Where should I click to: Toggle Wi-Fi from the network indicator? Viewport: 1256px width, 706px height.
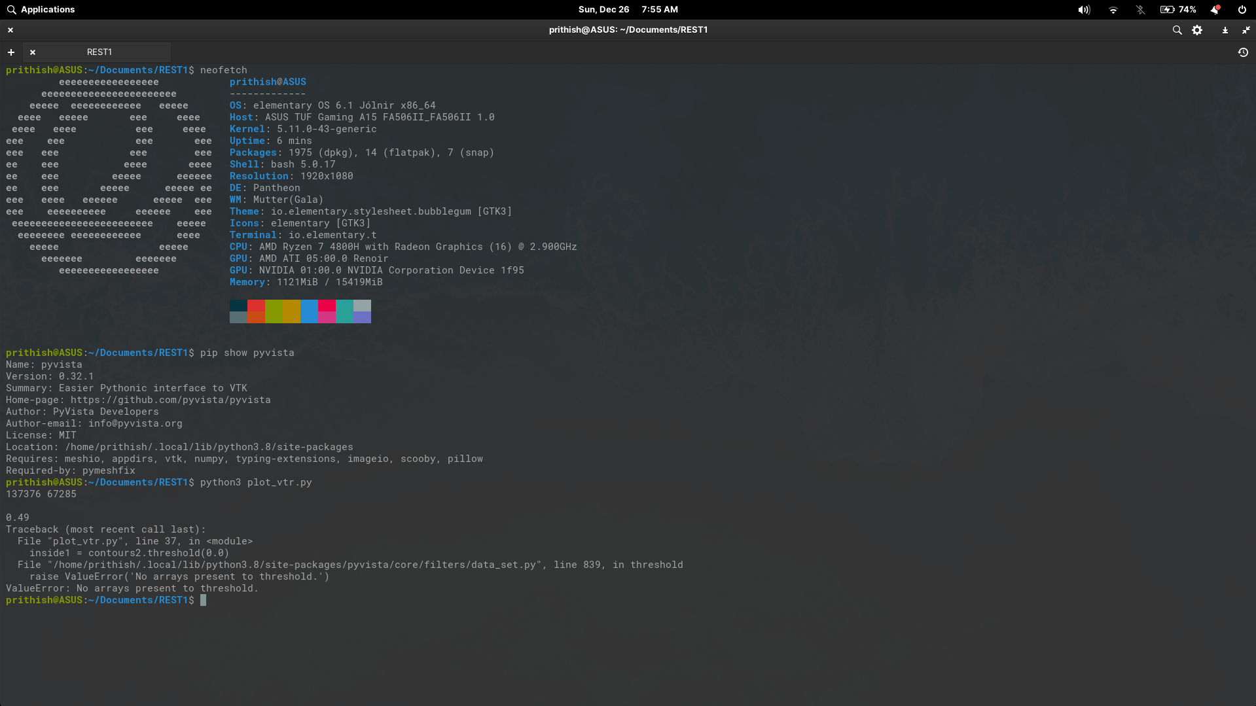pyautogui.click(x=1113, y=10)
